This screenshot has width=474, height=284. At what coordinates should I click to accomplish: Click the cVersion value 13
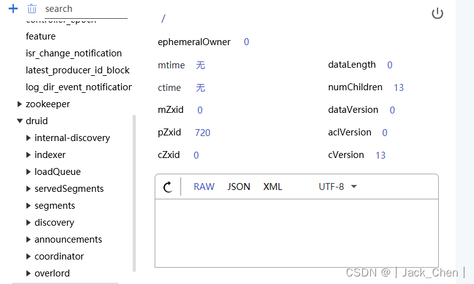[380, 155]
